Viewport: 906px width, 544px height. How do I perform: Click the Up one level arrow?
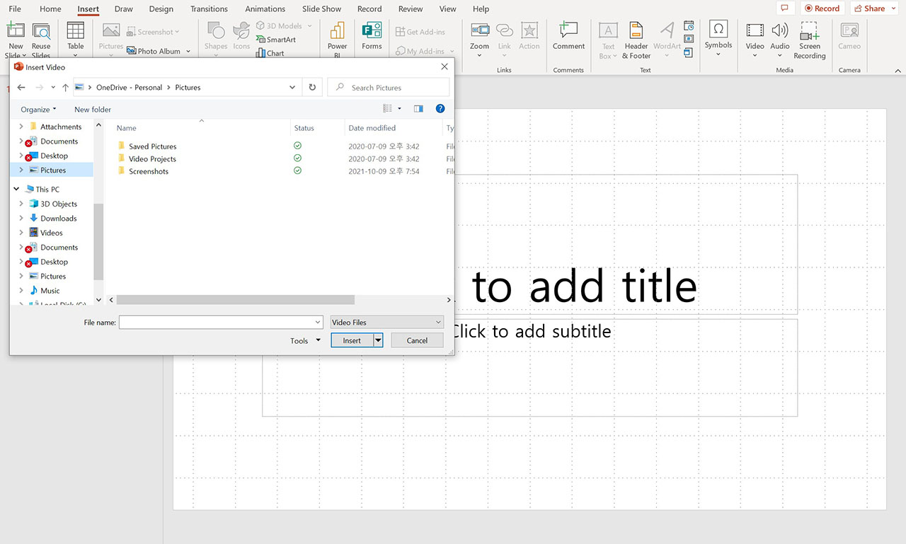[x=66, y=88]
